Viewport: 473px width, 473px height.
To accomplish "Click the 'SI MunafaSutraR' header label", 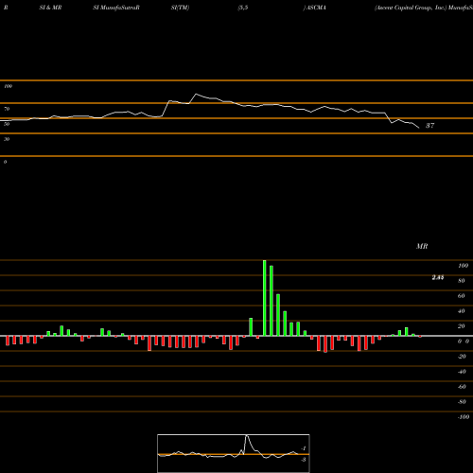I will point(116,8).
